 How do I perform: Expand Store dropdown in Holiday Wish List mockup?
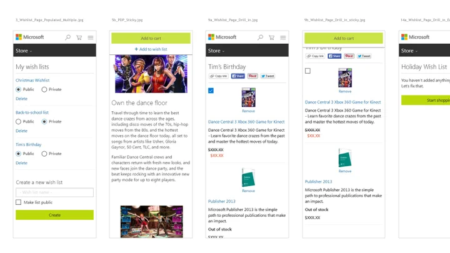tap(409, 51)
